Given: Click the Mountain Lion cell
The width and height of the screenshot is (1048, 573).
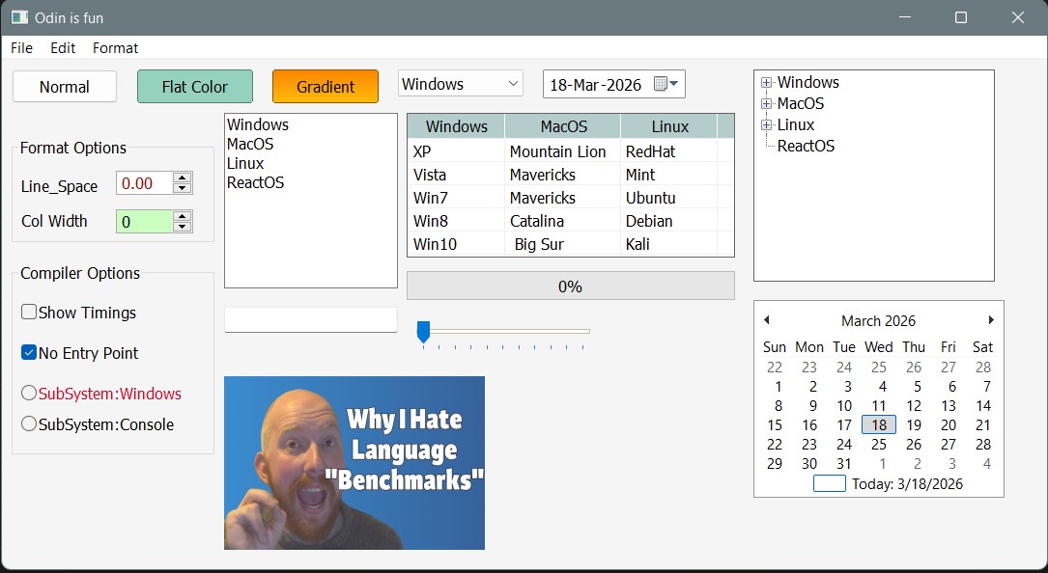Looking at the screenshot, I should pos(563,151).
